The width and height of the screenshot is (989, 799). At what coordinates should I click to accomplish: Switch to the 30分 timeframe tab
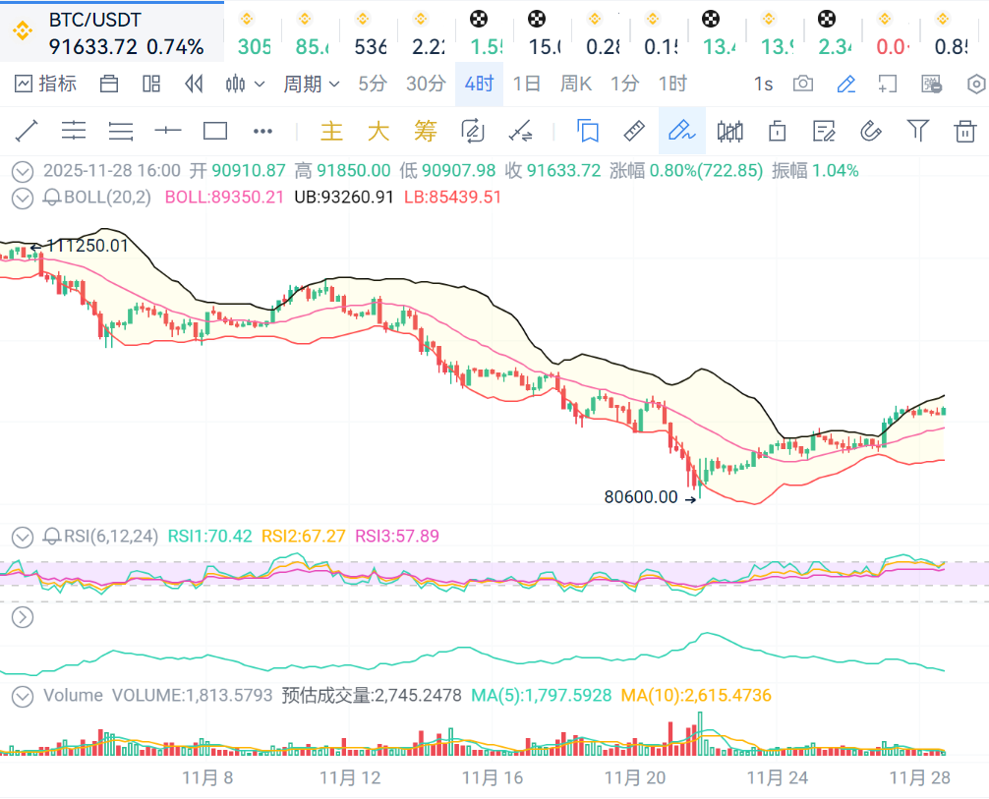click(426, 84)
